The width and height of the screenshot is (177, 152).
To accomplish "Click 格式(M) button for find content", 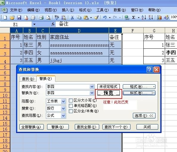I will pyautogui.click(x=139, y=87).
